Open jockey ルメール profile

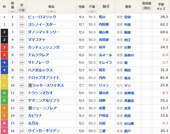point(105,55)
